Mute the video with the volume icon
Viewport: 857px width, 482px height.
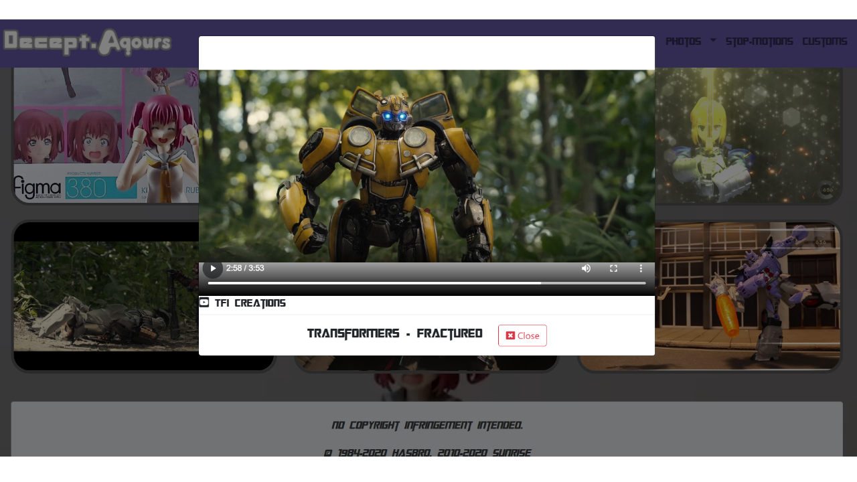click(x=586, y=268)
